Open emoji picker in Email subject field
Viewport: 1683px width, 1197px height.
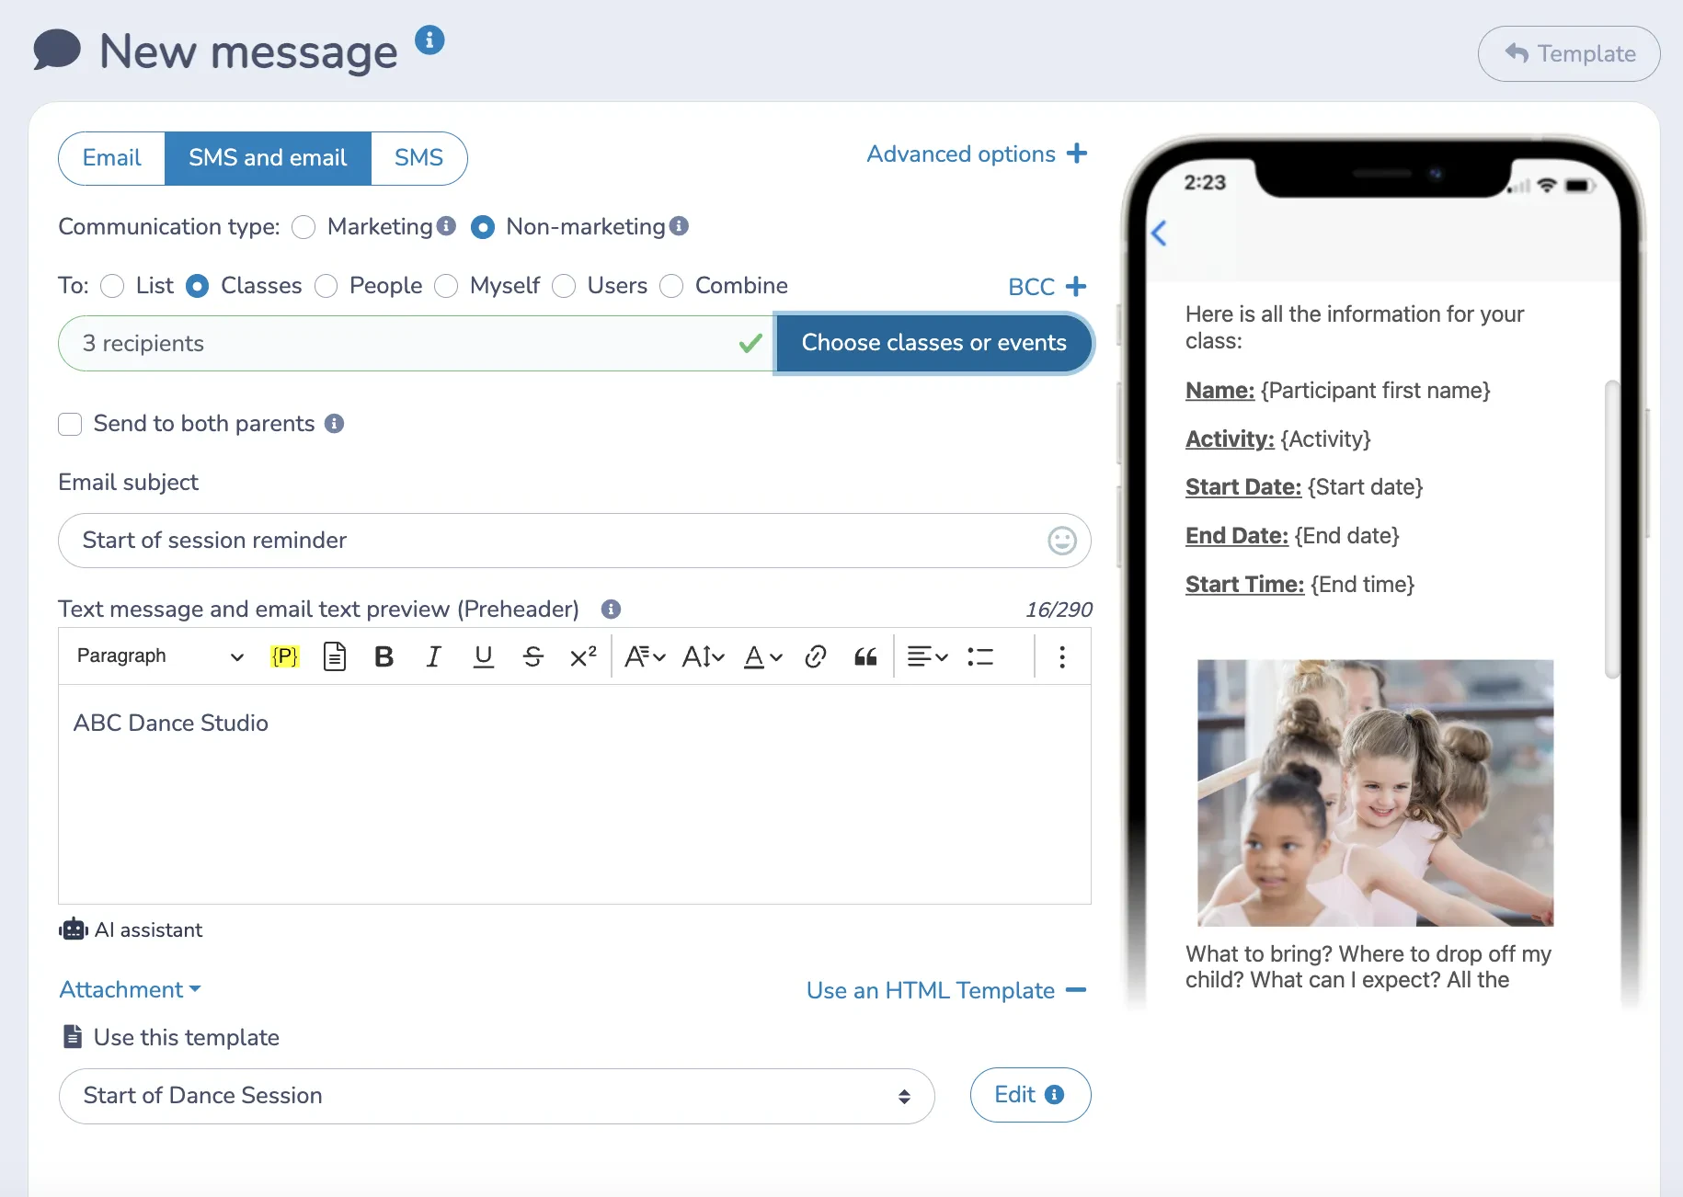tap(1062, 541)
